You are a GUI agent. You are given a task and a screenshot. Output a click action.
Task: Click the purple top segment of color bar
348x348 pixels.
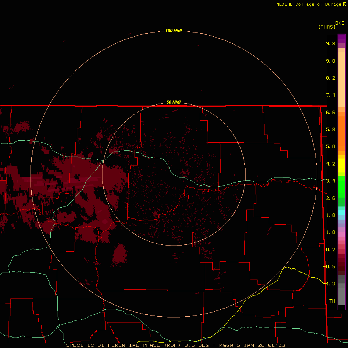(341, 39)
